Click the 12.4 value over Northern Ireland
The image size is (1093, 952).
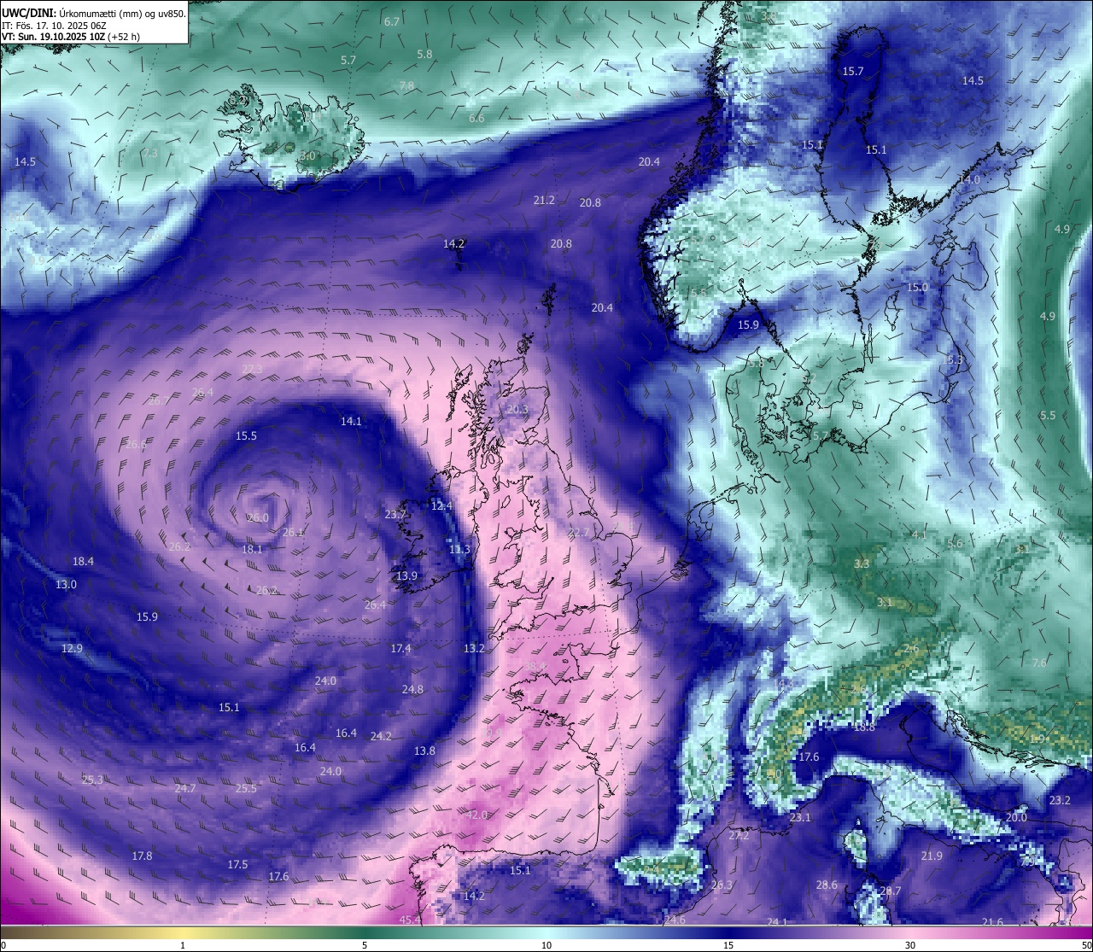(441, 506)
